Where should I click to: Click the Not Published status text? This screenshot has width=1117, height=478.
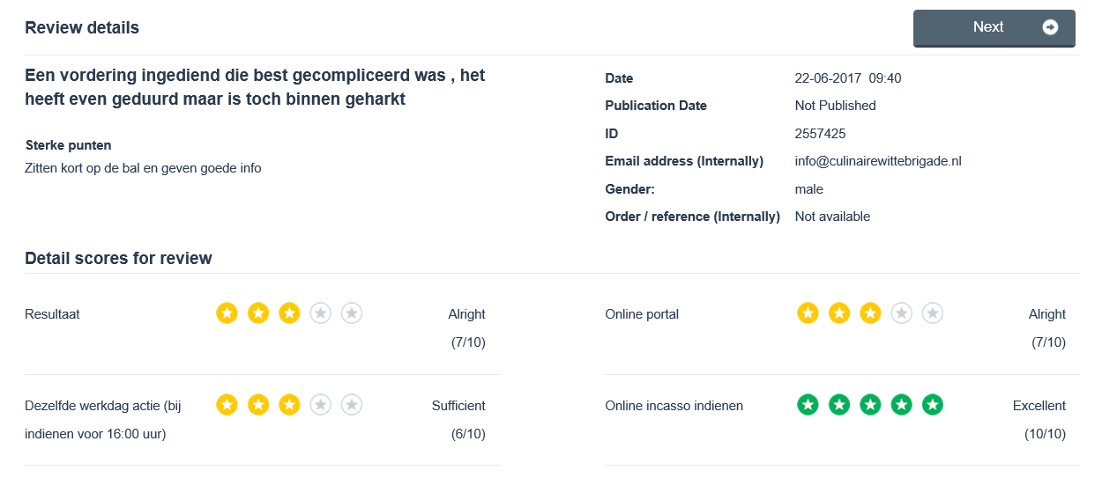click(835, 106)
